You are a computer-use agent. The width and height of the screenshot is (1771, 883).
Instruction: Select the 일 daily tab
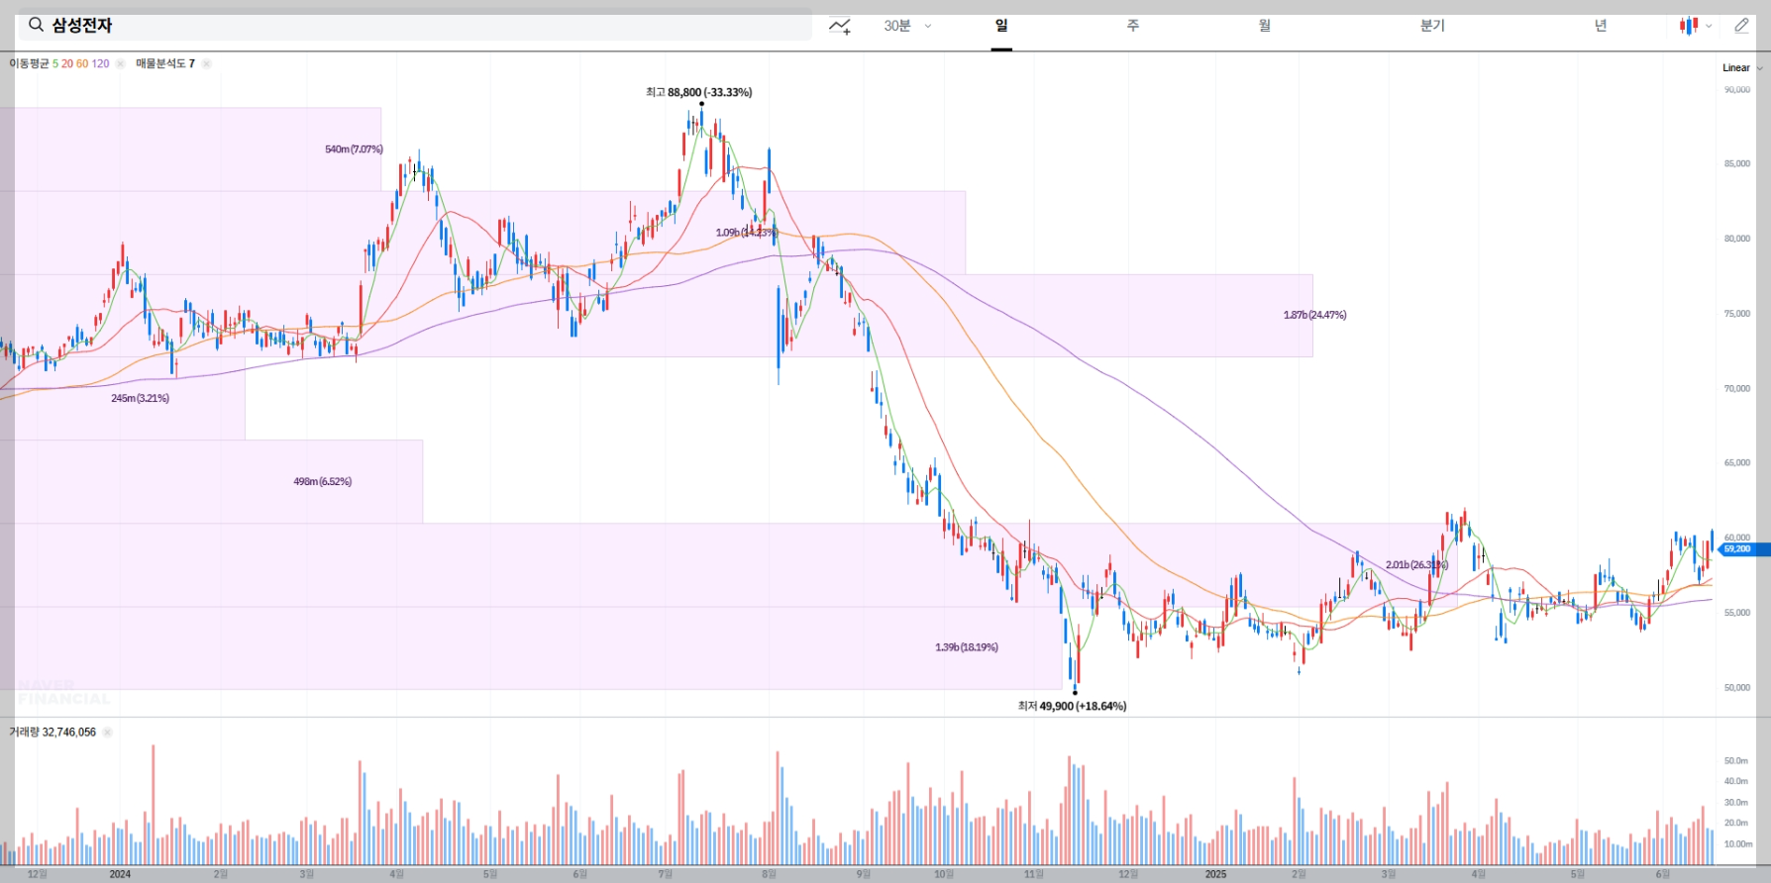1001,26
